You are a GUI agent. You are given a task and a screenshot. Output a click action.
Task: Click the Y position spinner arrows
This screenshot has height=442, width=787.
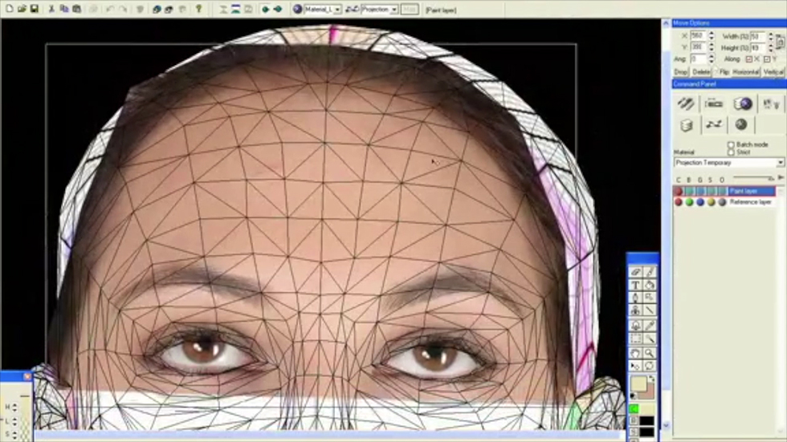pyautogui.click(x=712, y=47)
